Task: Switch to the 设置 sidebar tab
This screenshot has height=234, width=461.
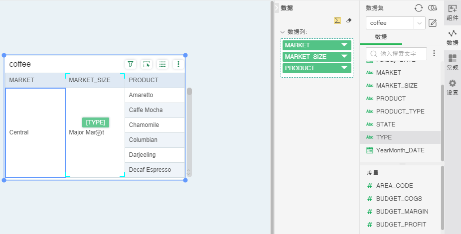Action: (x=453, y=87)
